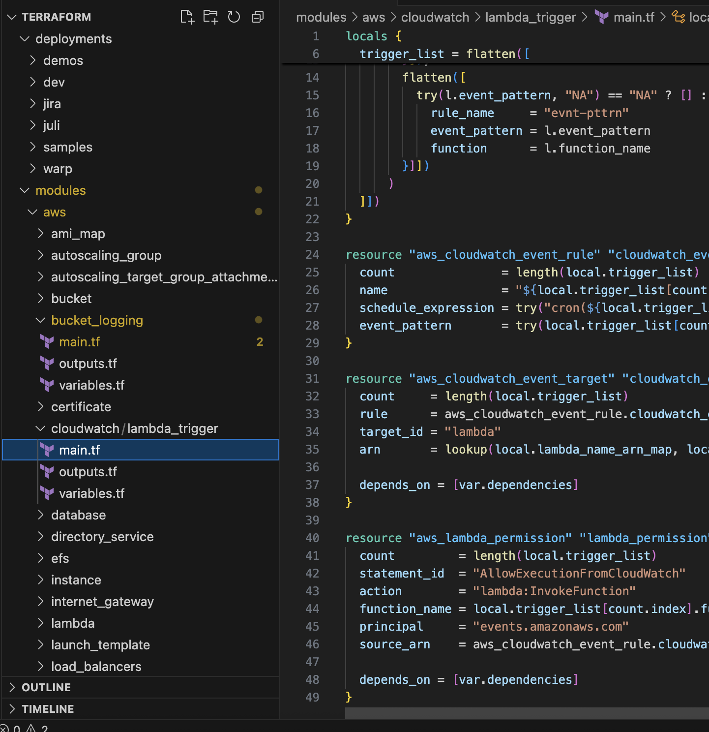Click the New Folder icon in Explorer header
The width and height of the screenshot is (709, 732).
[x=210, y=17]
